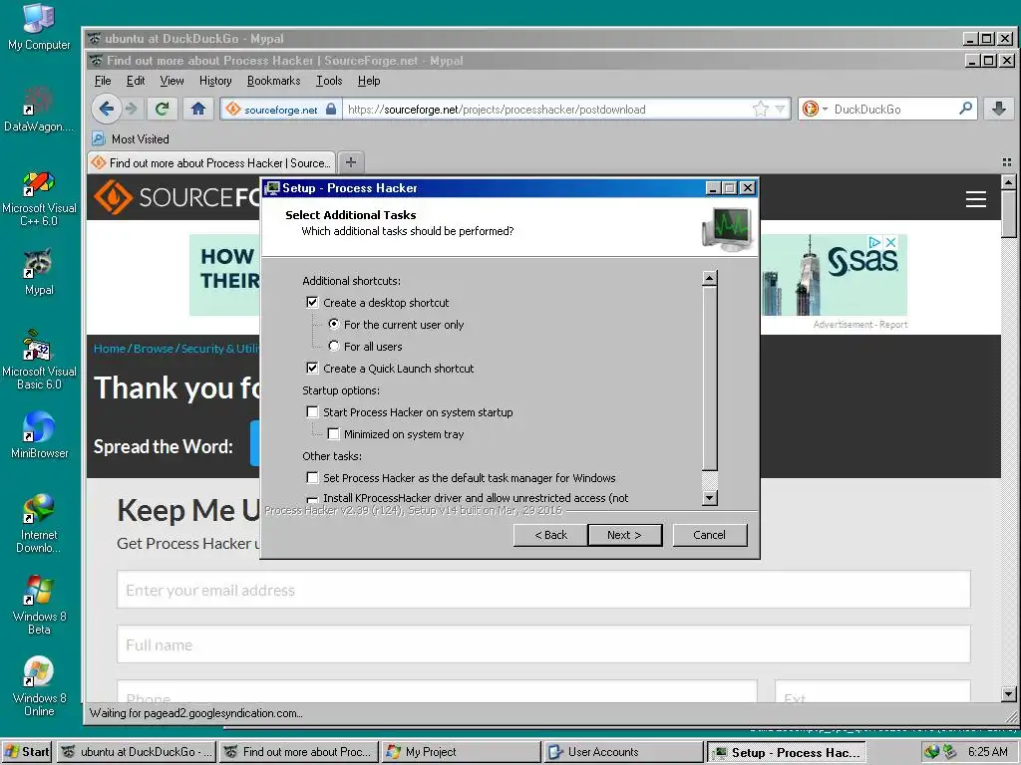Click the Browse breadcrumb link
Image resolution: width=1021 pixels, height=765 pixels.
[153, 349]
